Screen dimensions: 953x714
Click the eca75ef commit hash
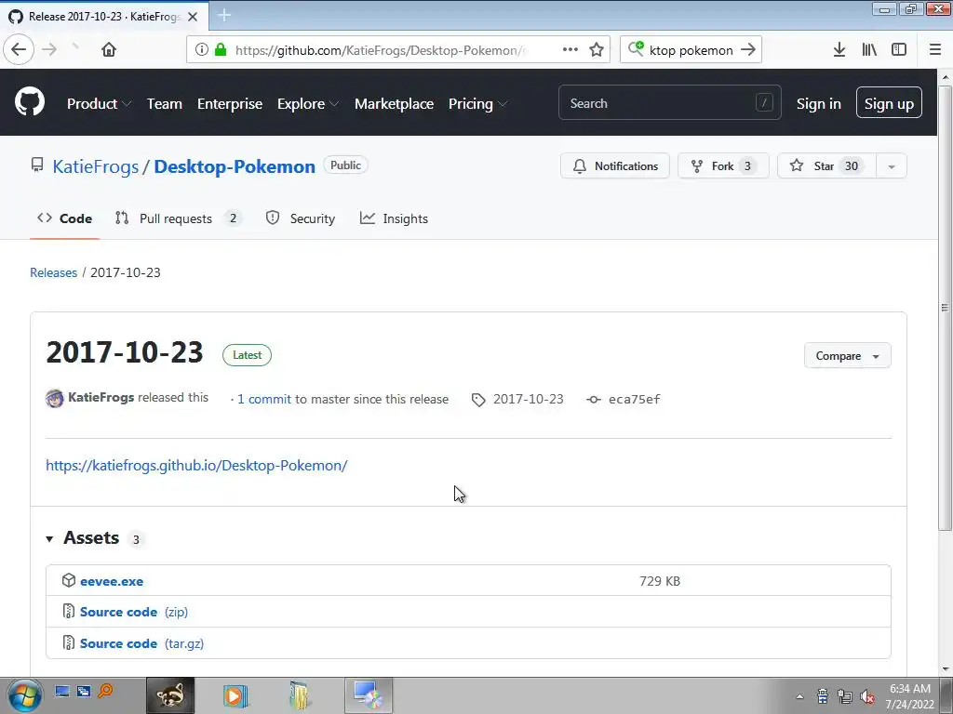pos(634,399)
